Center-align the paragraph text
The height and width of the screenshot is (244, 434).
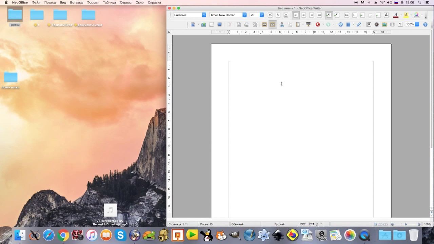point(303,15)
